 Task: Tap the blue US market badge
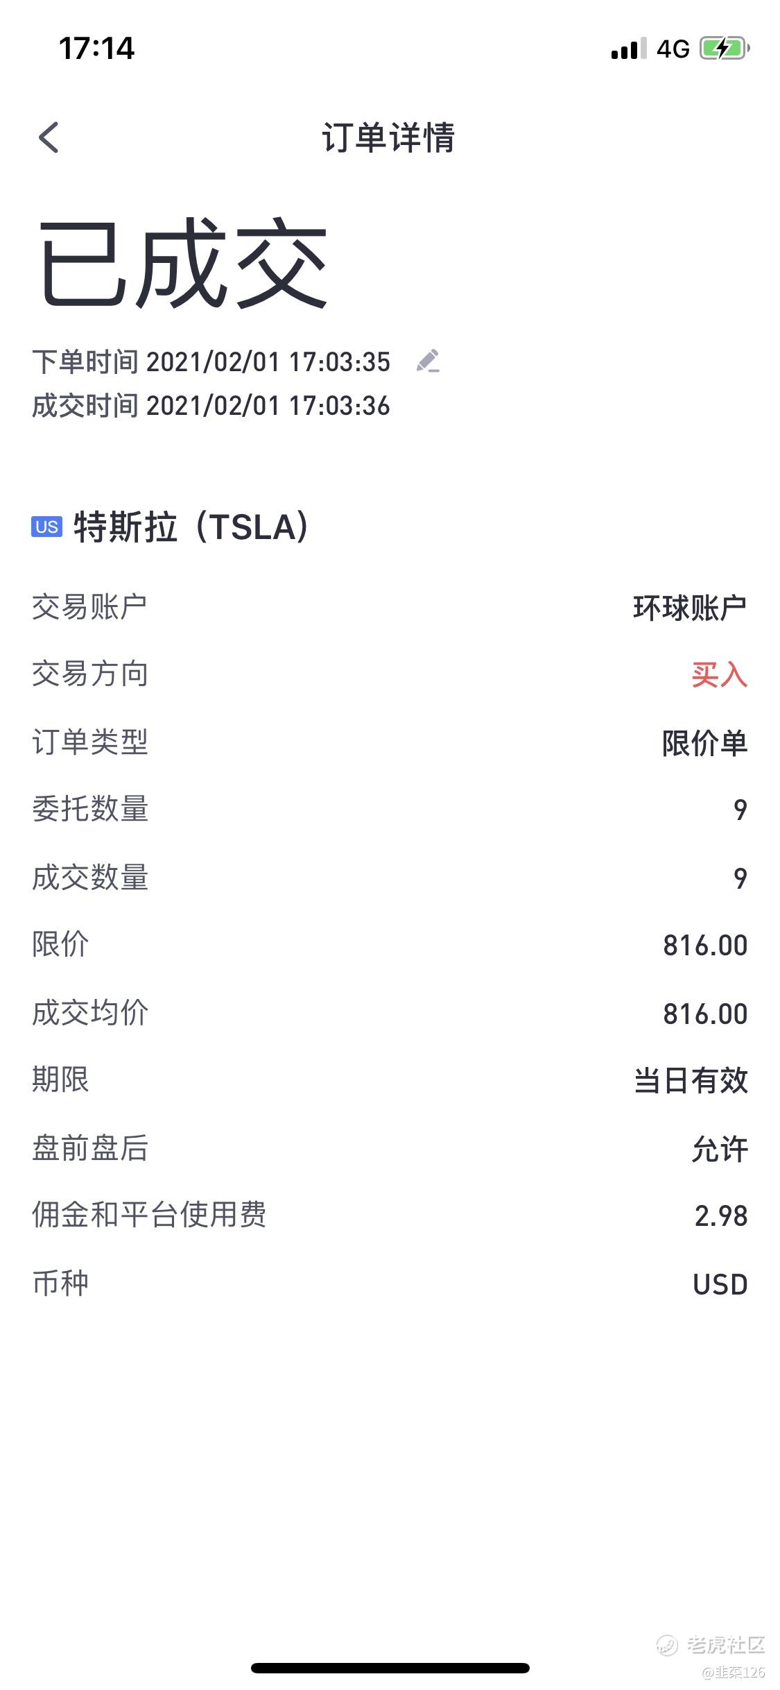[46, 527]
